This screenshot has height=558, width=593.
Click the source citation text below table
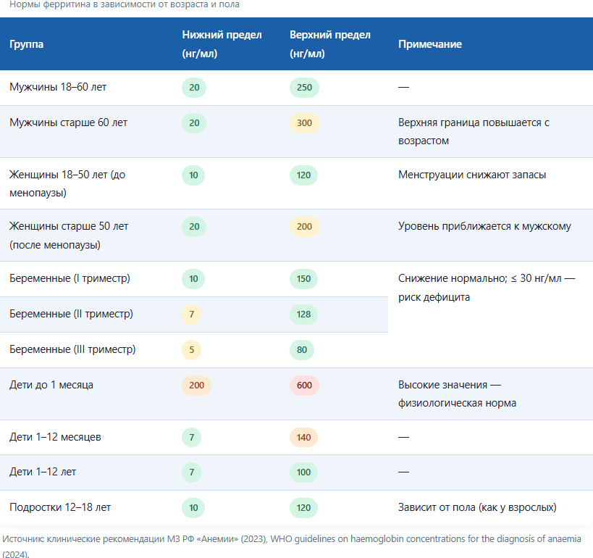[x=292, y=546]
